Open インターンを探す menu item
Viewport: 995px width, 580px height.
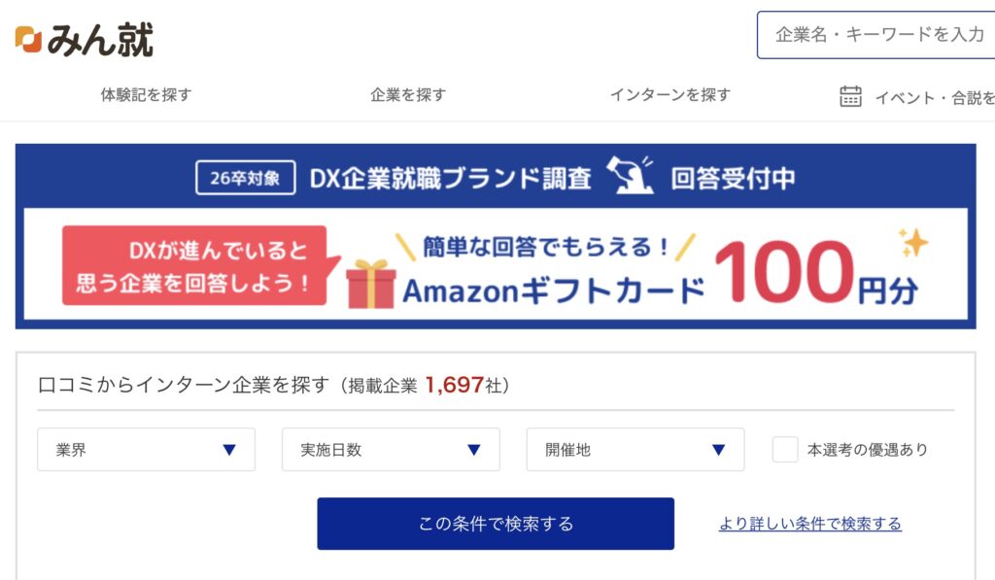(670, 95)
